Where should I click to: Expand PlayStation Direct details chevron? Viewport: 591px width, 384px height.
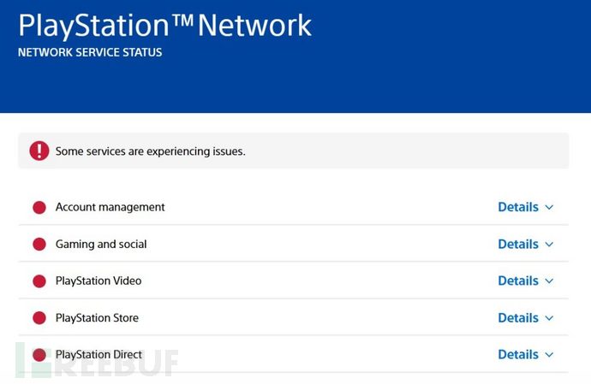[x=549, y=354]
